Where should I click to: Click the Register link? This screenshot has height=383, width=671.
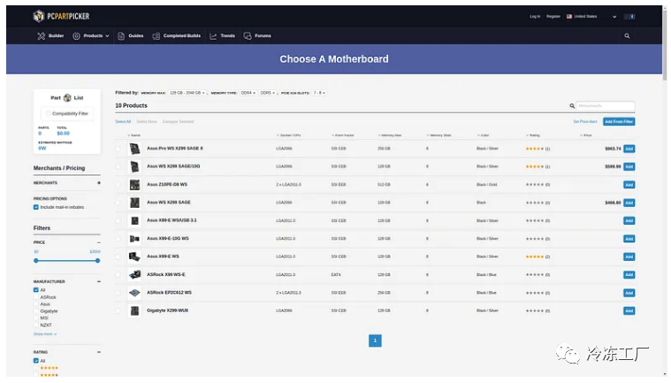point(553,17)
